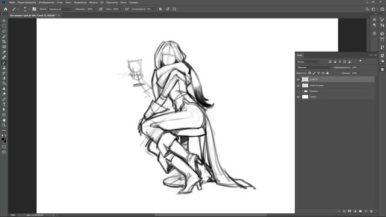Image resolution: width=386 pixels, height=217 pixels.
Task: Open the Справка menu
Action: (x=133, y=2)
